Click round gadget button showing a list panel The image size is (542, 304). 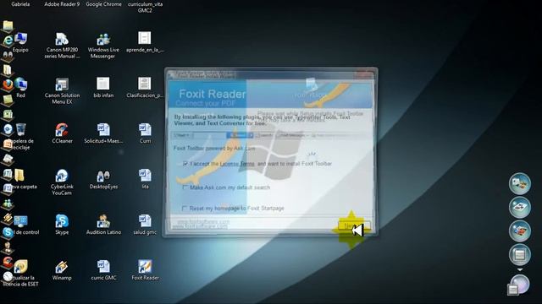[519, 255]
